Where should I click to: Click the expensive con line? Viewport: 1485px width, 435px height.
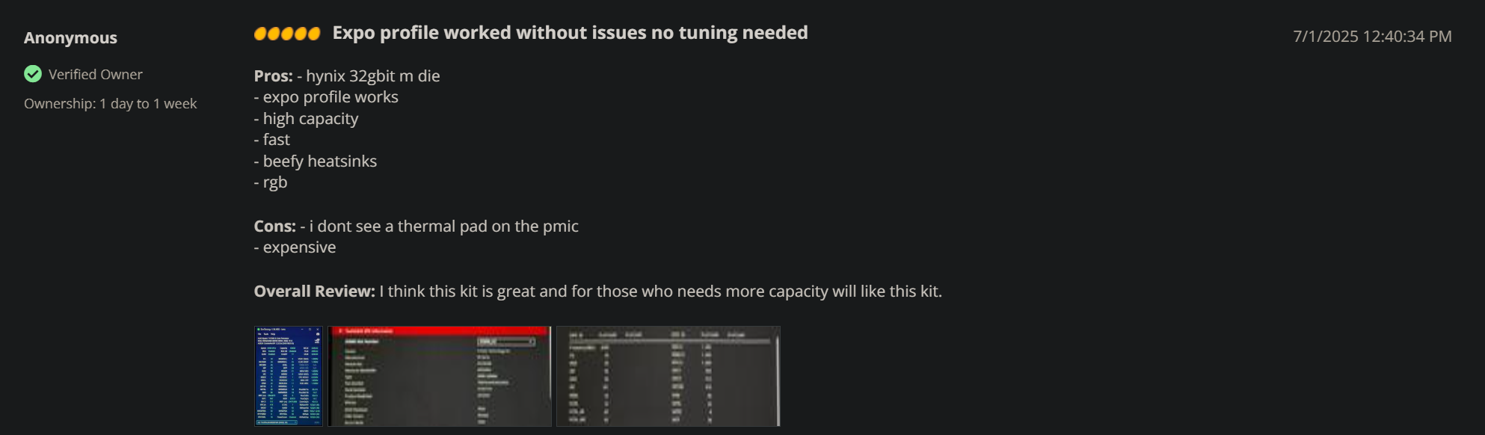pos(295,247)
